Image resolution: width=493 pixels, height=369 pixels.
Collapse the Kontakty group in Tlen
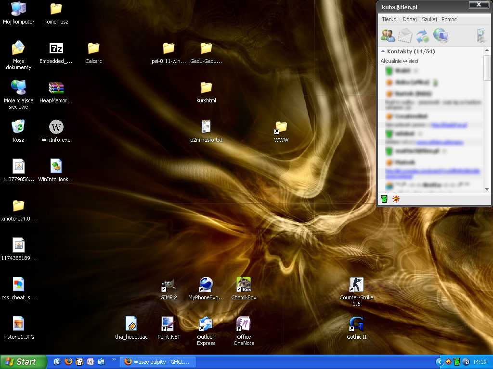click(x=383, y=51)
